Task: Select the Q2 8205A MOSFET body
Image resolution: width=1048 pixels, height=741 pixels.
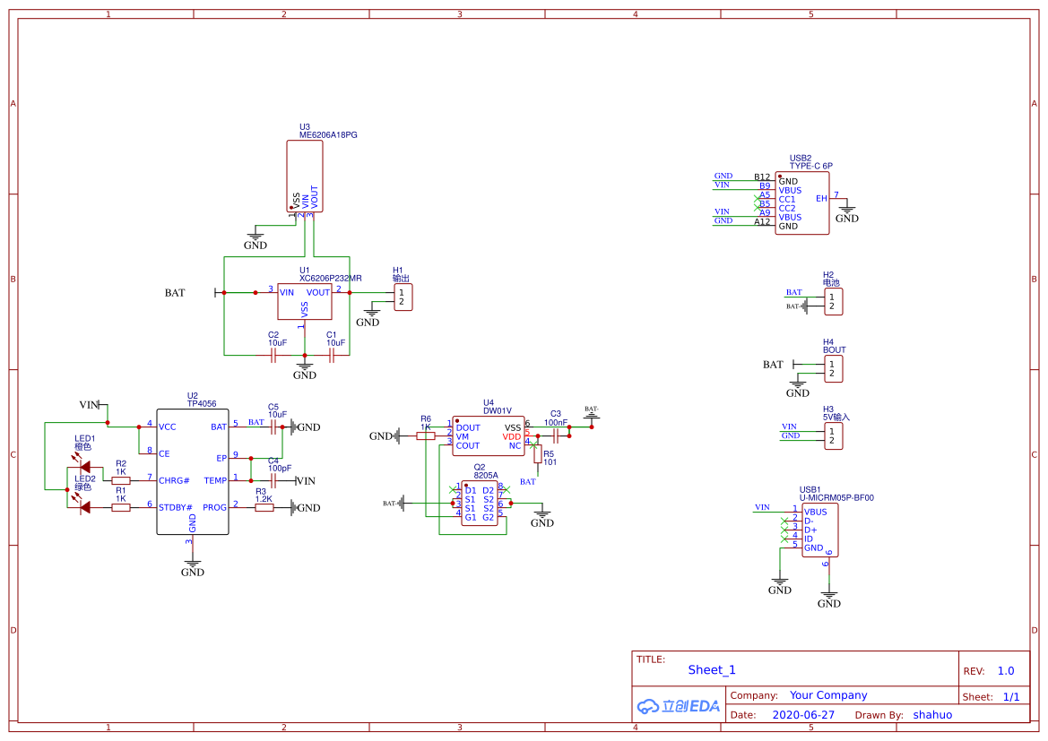Action: coord(480,504)
